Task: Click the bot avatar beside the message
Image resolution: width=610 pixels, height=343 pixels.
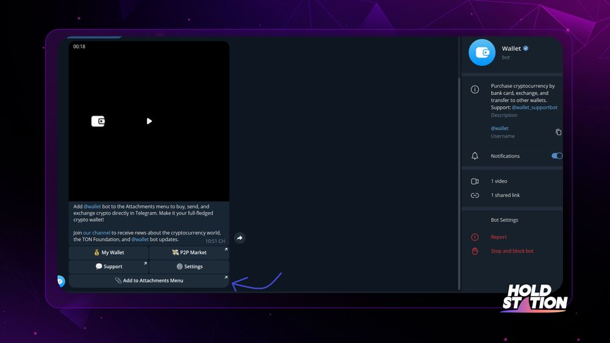Action: (x=60, y=281)
